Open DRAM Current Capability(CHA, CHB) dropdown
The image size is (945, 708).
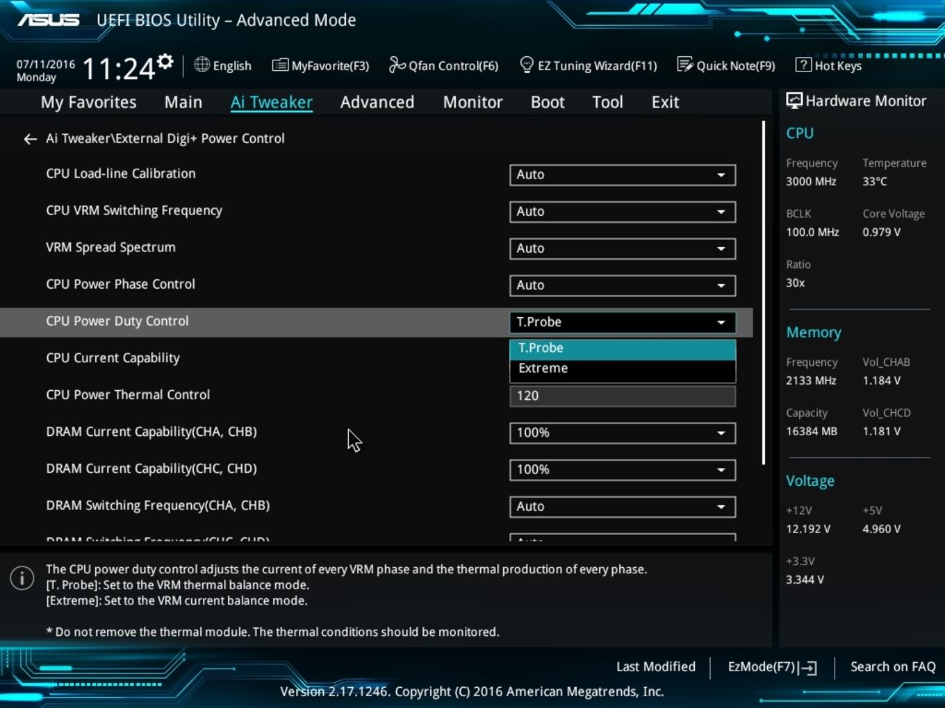click(623, 433)
